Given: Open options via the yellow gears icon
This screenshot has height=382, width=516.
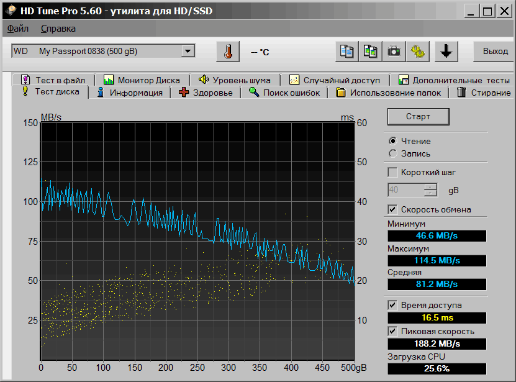Looking at the screenshot, I should [x=417, y=52].
